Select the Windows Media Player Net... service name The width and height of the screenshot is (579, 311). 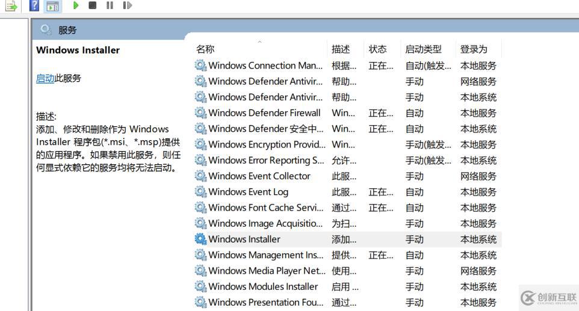267,271
